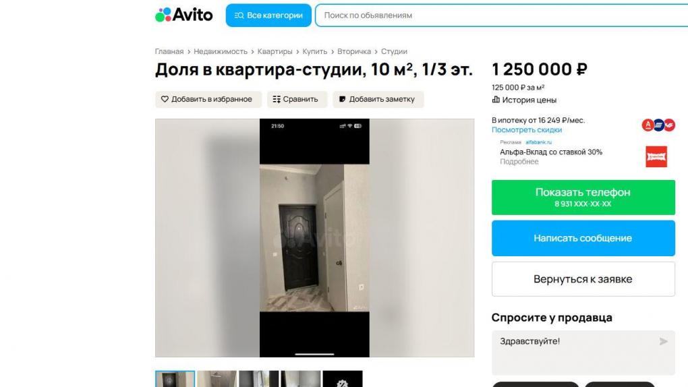The image size is (688, 387).
Task: Select the second photo thumbnail
Action: coord(217,379)
